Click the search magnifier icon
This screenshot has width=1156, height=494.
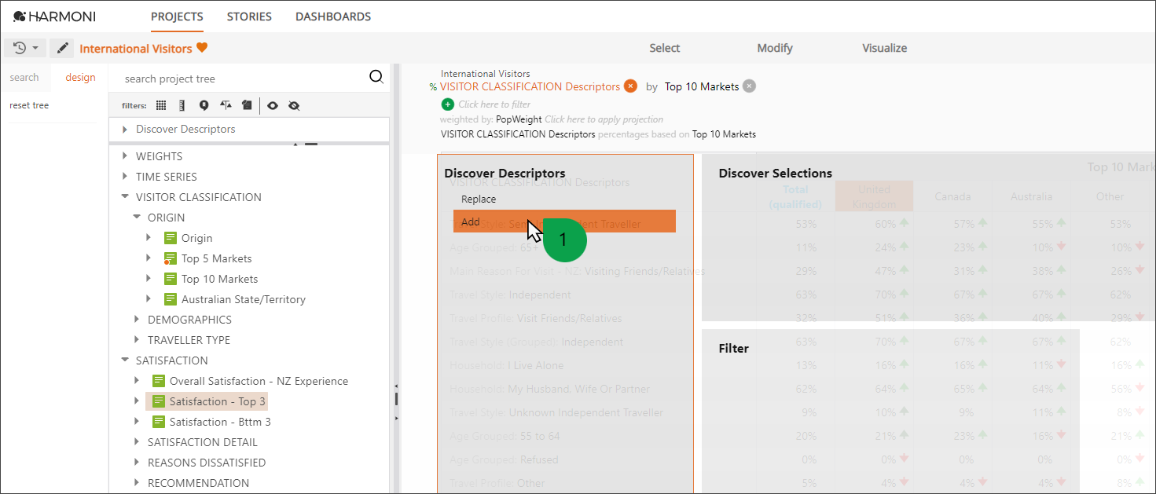pyautogui.click(x=376, y=76)
